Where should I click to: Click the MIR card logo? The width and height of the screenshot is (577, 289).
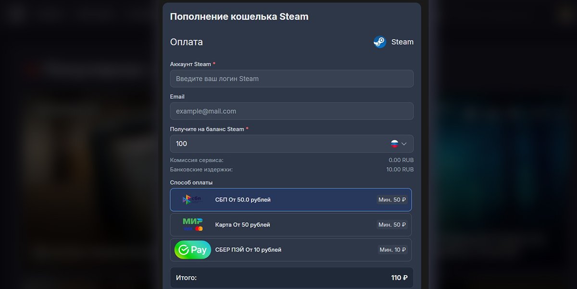(x=193, y=221)
